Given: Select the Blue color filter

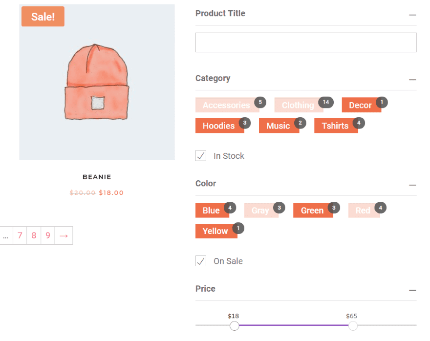Looking at the screenshot, I should click(211, 211).
